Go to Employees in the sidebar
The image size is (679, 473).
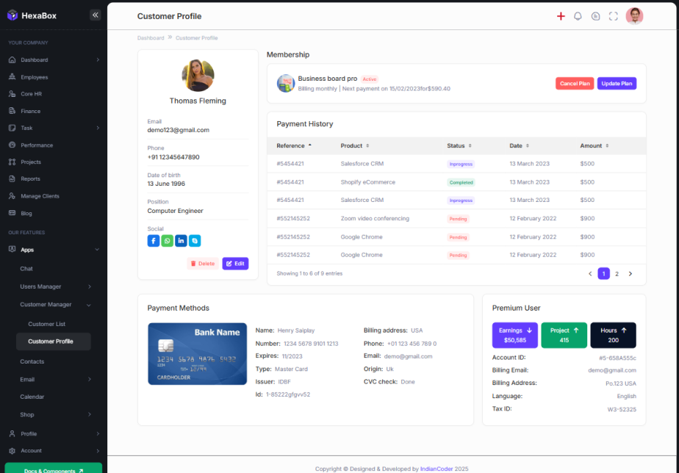(x=34, y=77)
